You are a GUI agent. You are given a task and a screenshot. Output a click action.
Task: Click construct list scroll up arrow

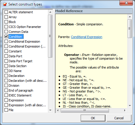[50, 12]
